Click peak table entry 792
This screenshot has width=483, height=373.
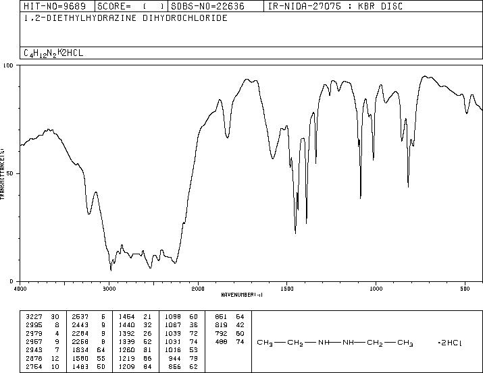point(221,333)
